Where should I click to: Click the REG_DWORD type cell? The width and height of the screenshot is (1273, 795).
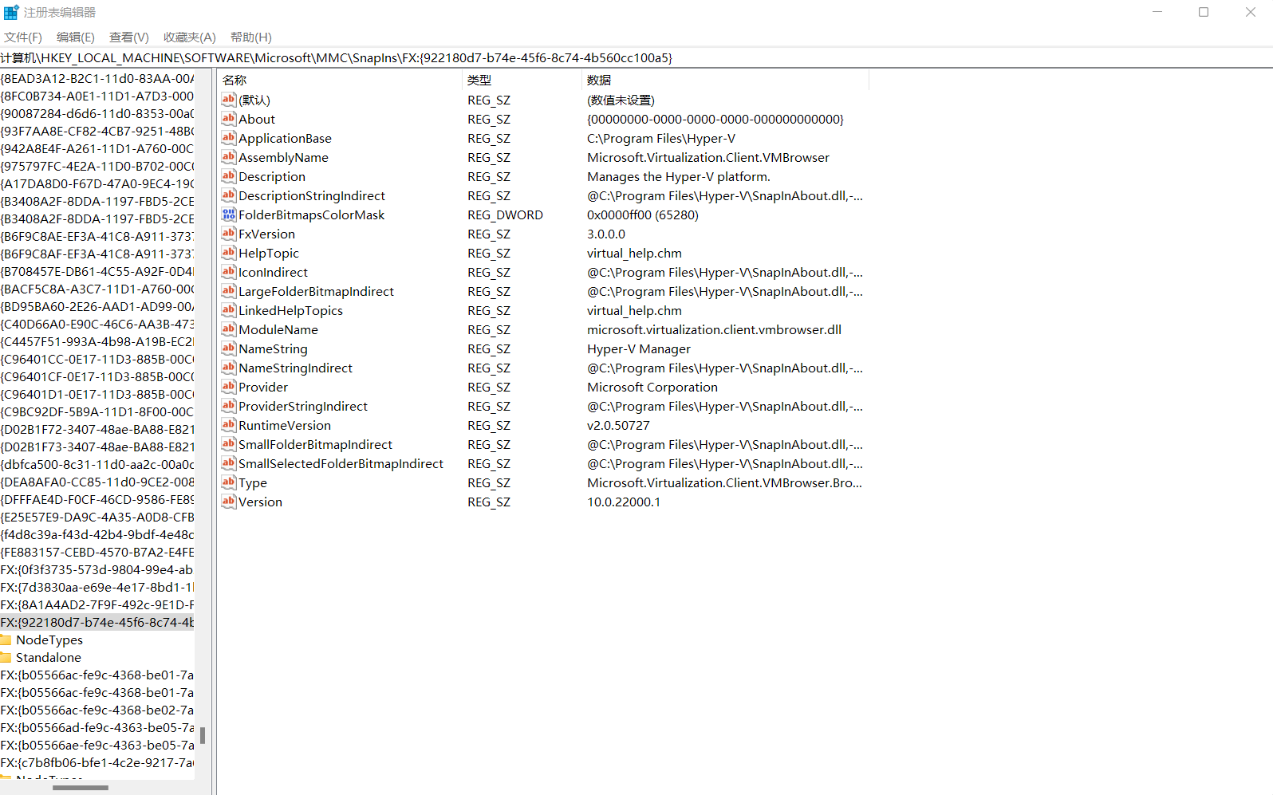click(x=505, y=215)
